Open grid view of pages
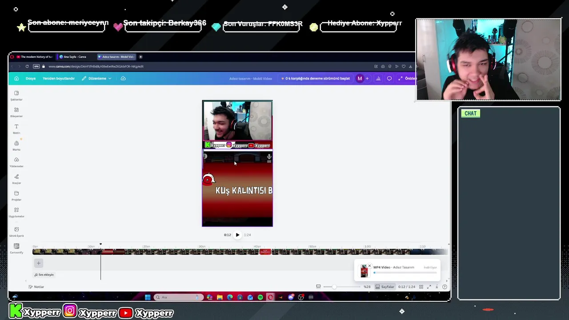 tap(421, 287)
